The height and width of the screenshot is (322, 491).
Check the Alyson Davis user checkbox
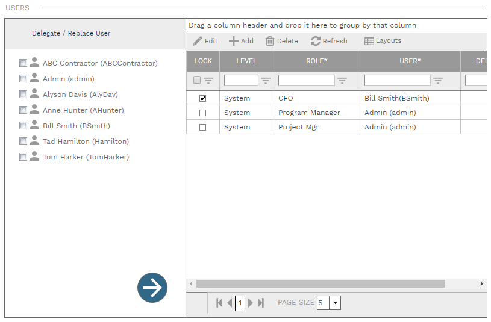[x=23, y=94]
